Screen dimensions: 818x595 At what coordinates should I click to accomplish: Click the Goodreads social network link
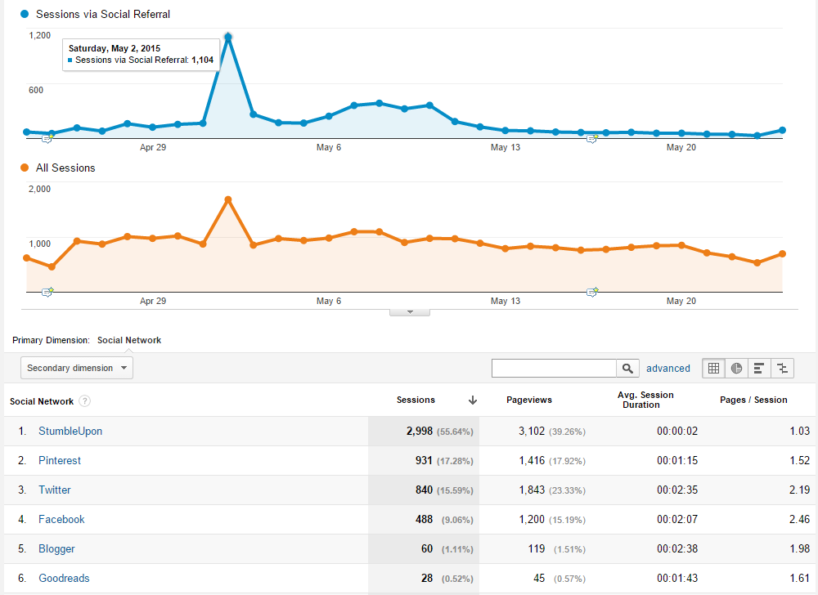pyautogui.click(x=64, y=579)
